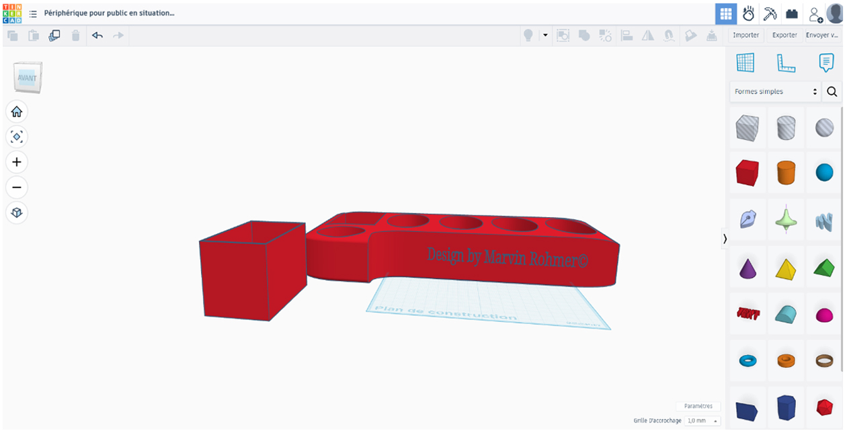The image size is (847, 433).
Task: Toggle the orthographic perspective view button
Action: click(x=17, y=213)
